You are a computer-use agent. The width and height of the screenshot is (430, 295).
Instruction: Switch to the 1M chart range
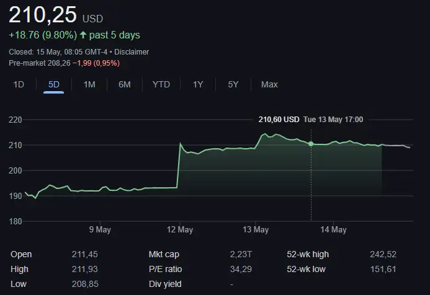pos(89,84)
